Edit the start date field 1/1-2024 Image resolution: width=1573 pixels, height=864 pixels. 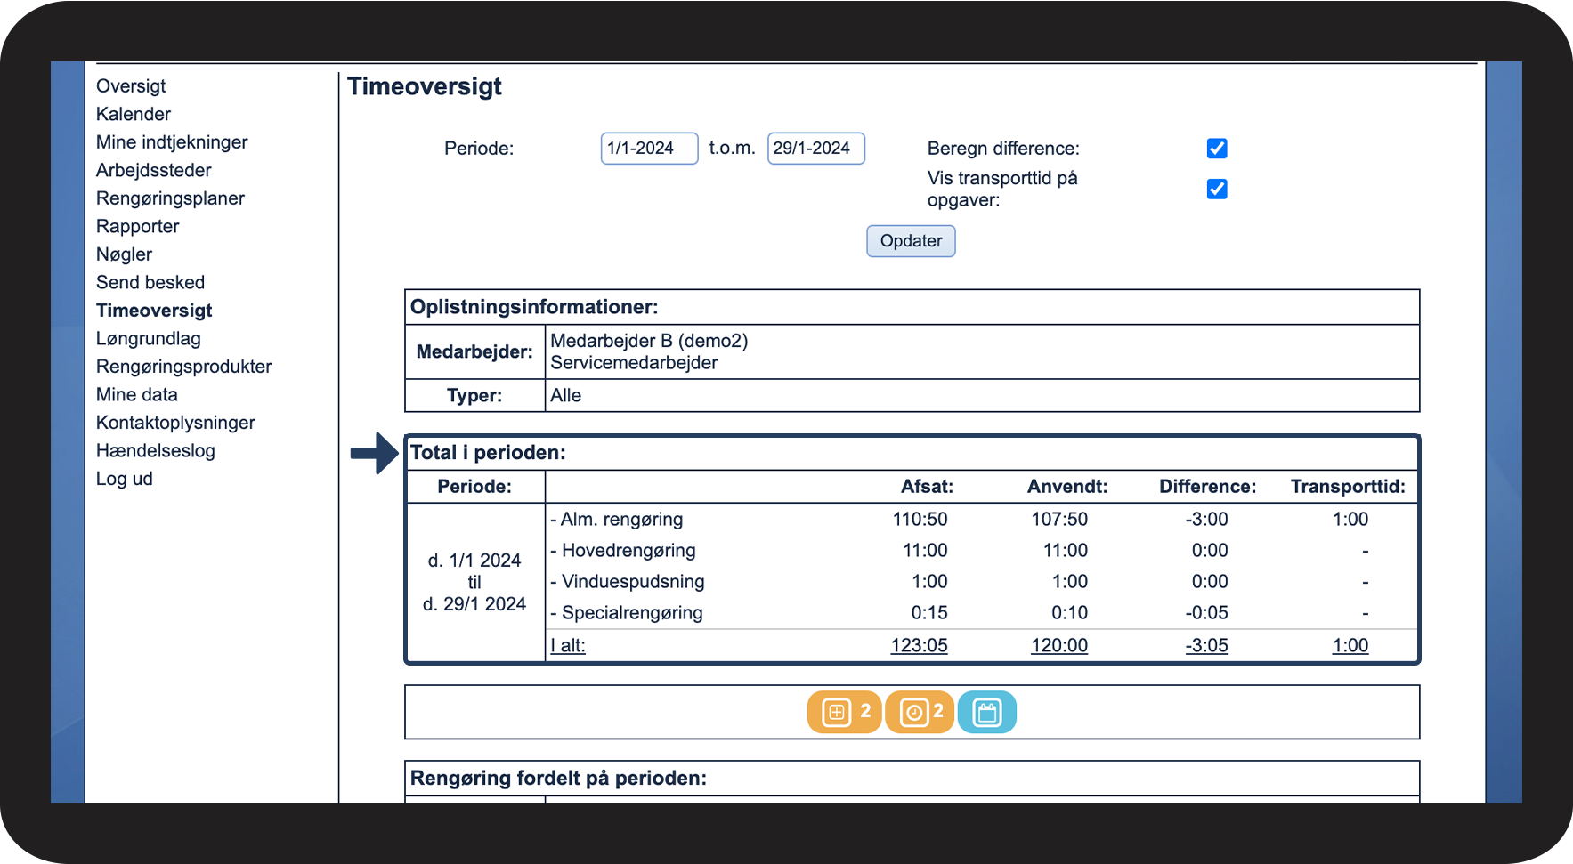pyautogui.click(x=649, y=149)
